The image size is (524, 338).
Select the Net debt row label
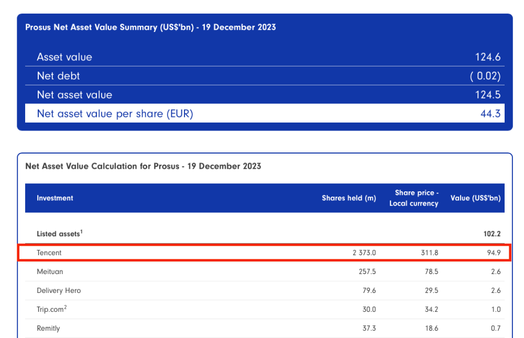click(58, 76)
